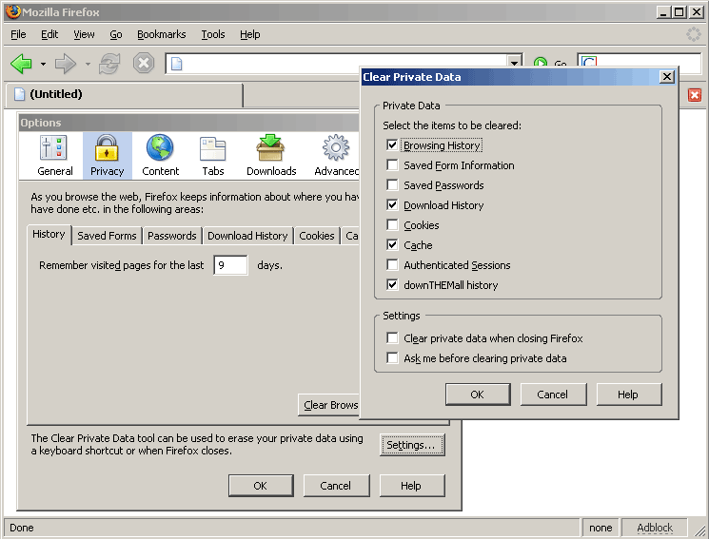Open the File menu
The image size is (709, 539).
coord(18,34)
